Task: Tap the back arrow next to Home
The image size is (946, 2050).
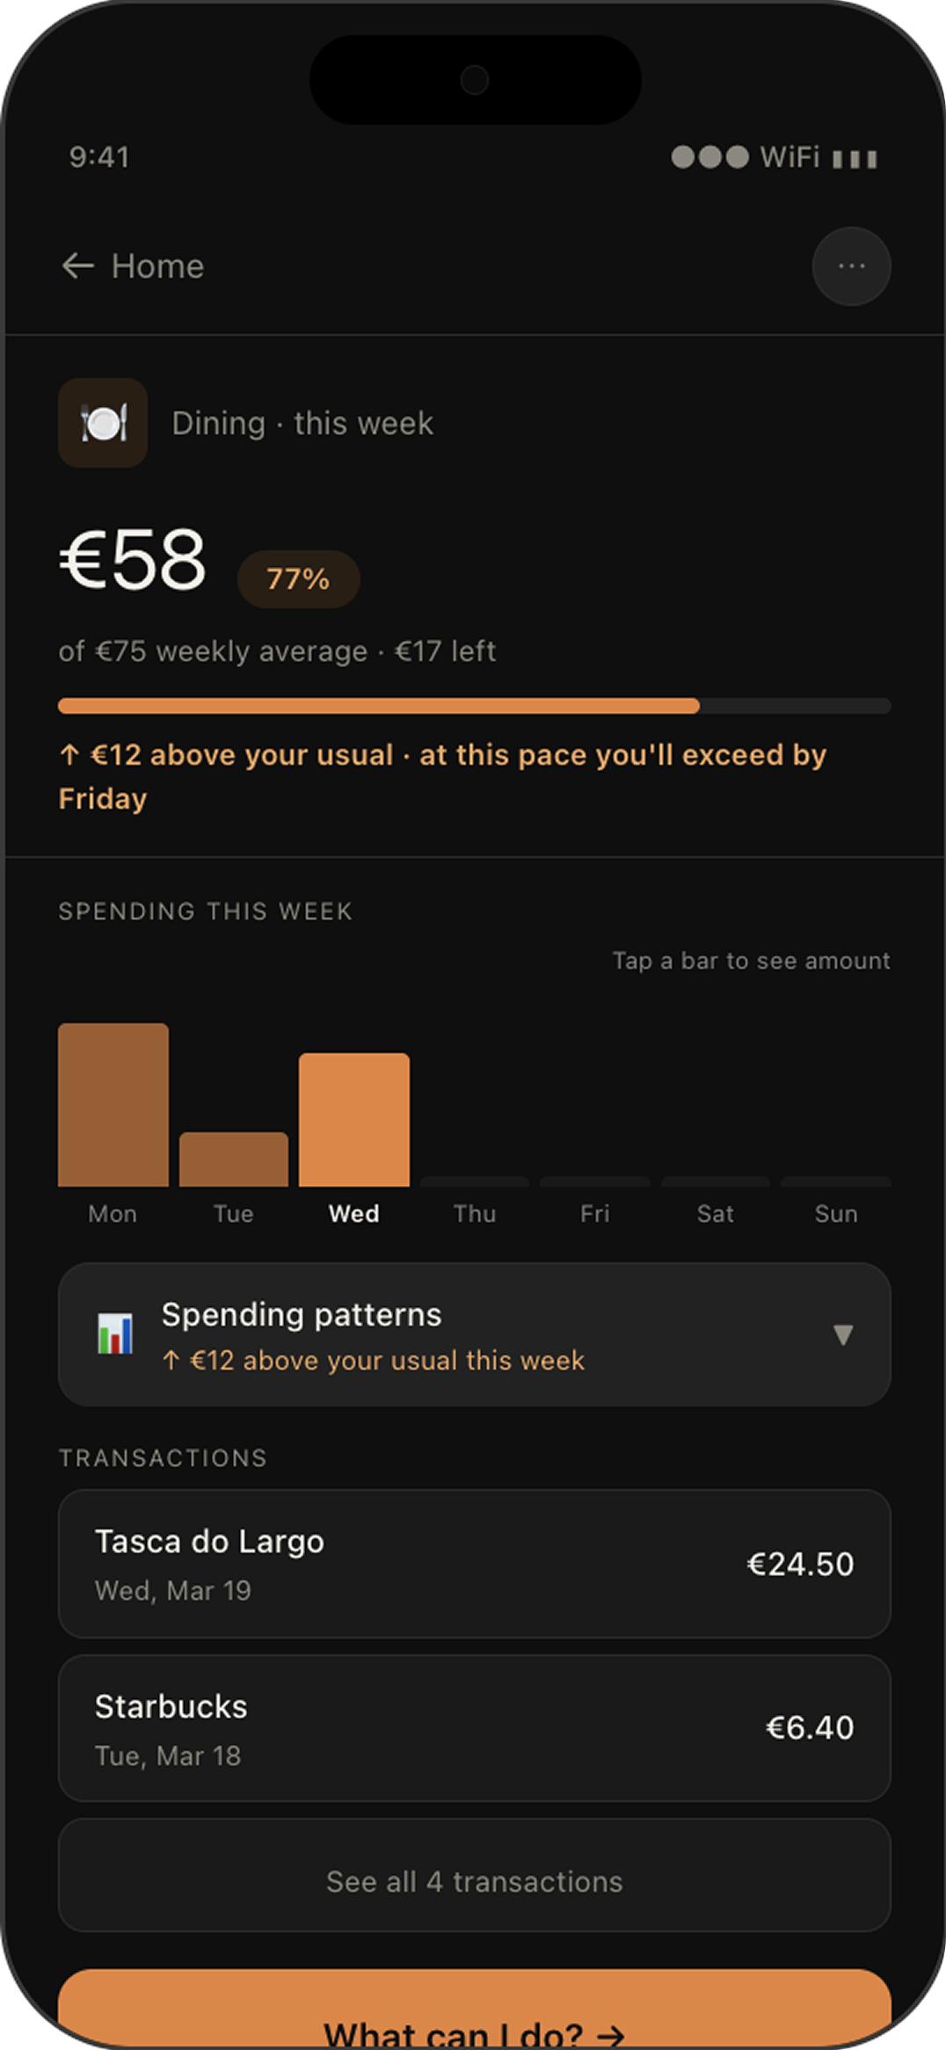Action: [x=77, y=265]
